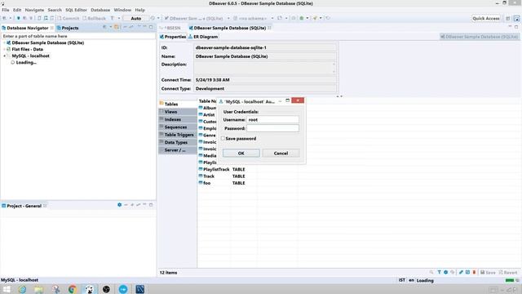522x294 pixels.
Task: Open the File menu
Action: click(6, 10)
